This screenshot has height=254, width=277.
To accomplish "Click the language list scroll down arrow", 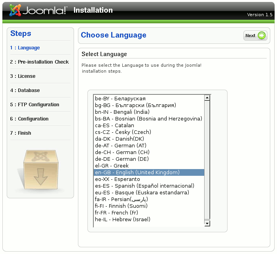I will click(207, 224).
